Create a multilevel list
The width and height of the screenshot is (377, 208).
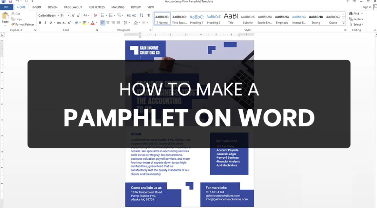pos(119,16)
